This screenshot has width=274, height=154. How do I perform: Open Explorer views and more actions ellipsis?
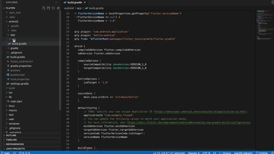tap(56, 2)
